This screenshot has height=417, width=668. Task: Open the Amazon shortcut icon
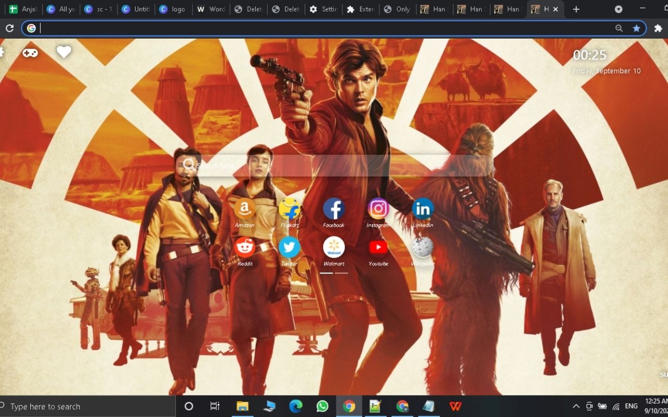(244, 208)
